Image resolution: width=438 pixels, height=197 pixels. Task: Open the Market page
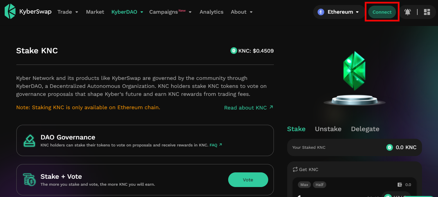click(x=95, y=12)
